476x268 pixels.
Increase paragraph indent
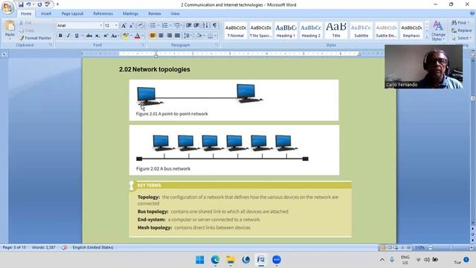pos(196,25)
